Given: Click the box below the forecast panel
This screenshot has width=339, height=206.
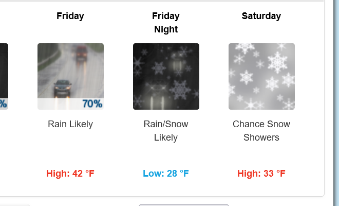Looking at the screenshot, I should coord(184,205).
